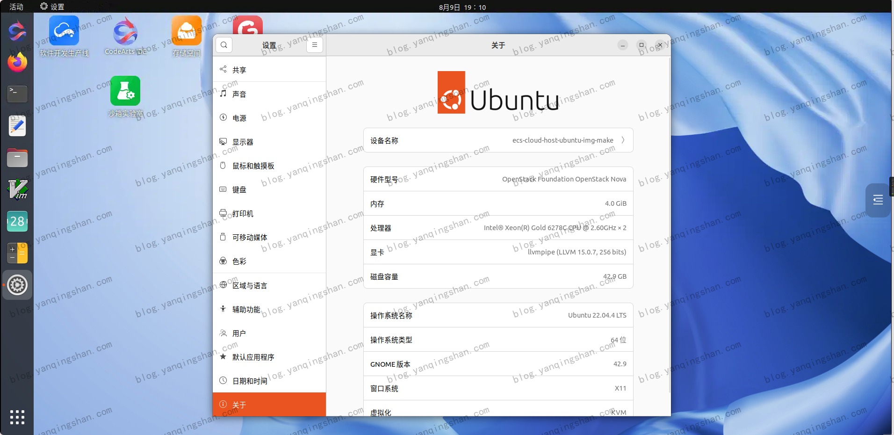
Task: Open Mouse and Touchpad (鼠标和触摸板) icon
Action: 223,165
